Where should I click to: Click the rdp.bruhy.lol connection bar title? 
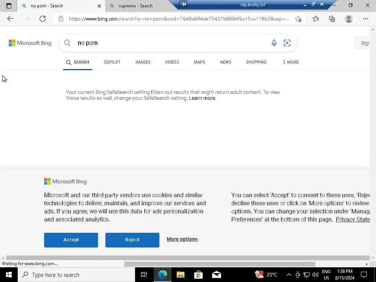click(x=253, y=5)
